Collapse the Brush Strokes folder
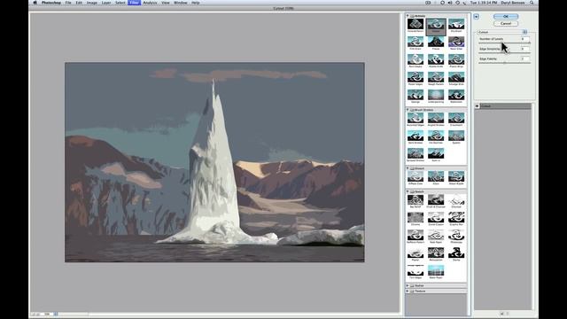 [408, 110]
